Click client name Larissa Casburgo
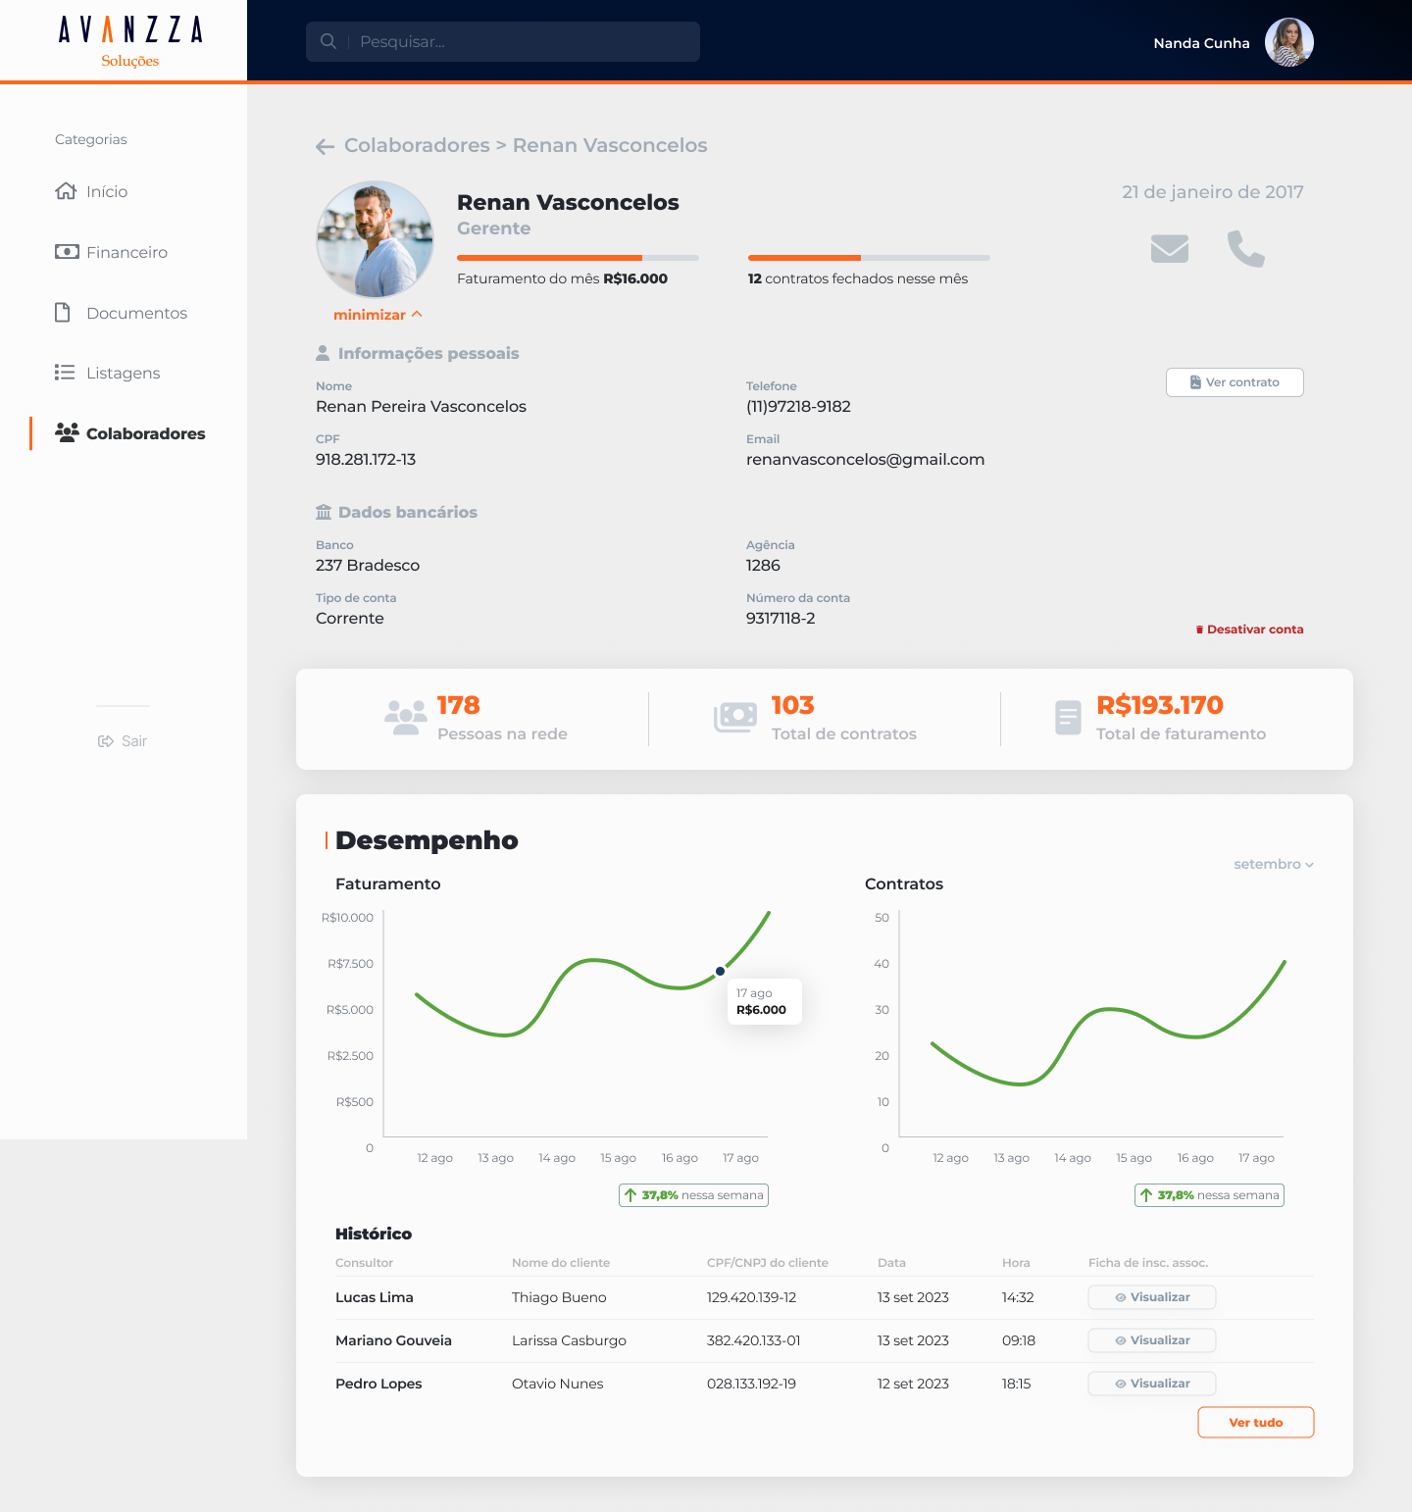 [569, 1340]
